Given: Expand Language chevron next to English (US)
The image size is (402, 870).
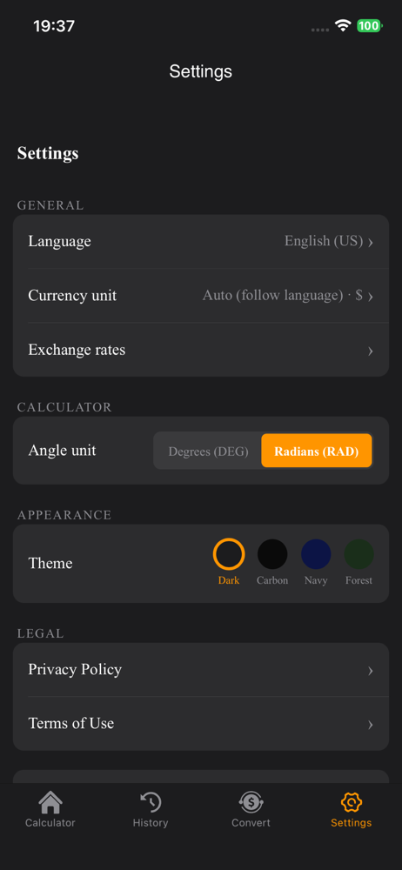Looking at the screenshot, I should coord(371,242).
